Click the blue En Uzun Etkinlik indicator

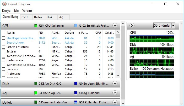coord(76,84)
